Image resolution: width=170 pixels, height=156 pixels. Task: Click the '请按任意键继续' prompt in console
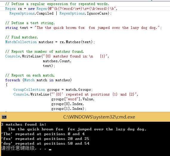pyautogui.click(x=18, y=148)
